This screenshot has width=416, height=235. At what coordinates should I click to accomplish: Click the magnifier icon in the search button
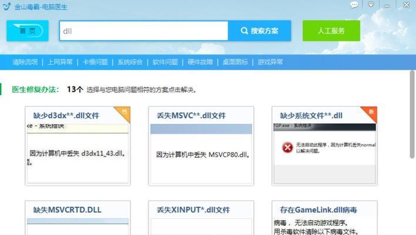pos(244,31)
